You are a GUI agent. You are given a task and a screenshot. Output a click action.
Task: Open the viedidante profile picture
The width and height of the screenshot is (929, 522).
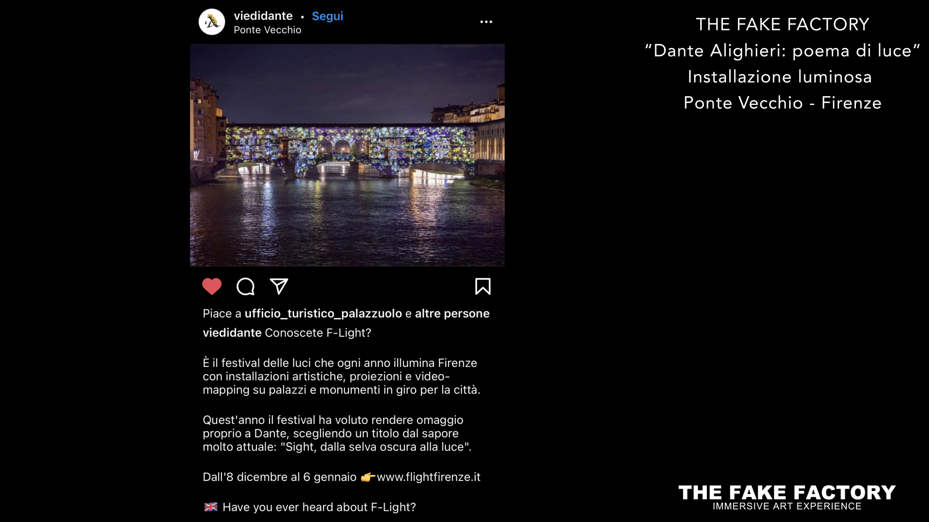[x=212, y=22]
